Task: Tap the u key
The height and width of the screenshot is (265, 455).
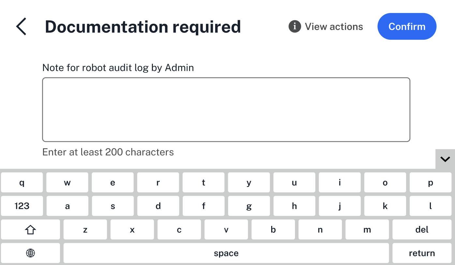Action: 294,182
